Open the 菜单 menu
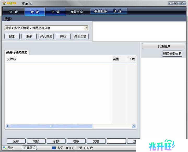This screenshot has height=152, width=188. [25, 4]
